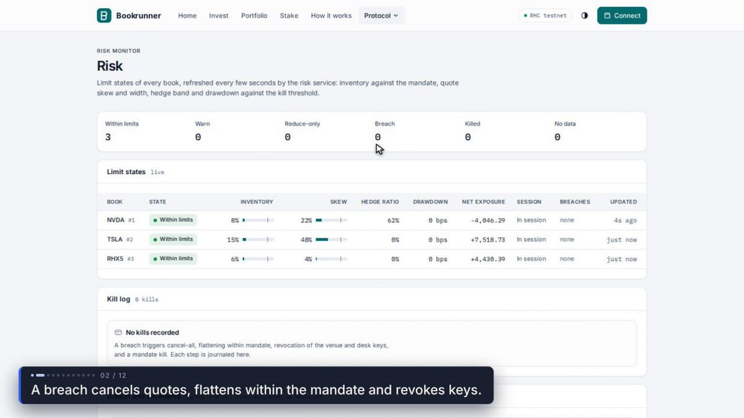Click the TSLA book row name

click(115, 239)
